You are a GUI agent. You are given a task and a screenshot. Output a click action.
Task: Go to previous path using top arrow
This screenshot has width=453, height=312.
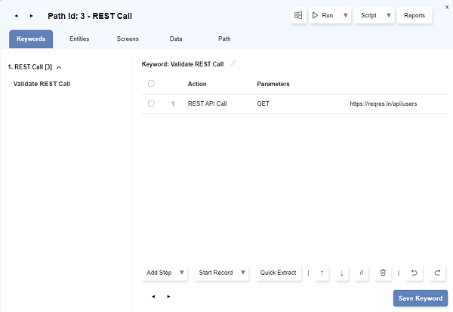pos(17,15)
